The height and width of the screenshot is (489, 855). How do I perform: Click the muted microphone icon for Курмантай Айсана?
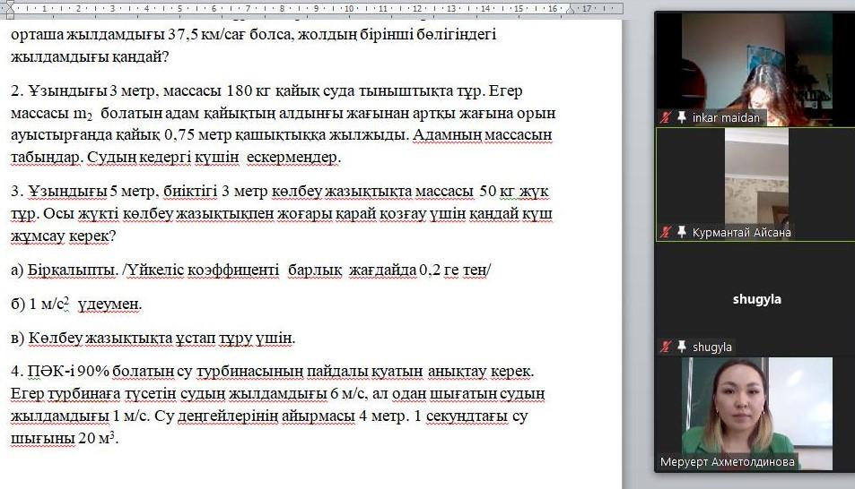[x=666, y=232]
